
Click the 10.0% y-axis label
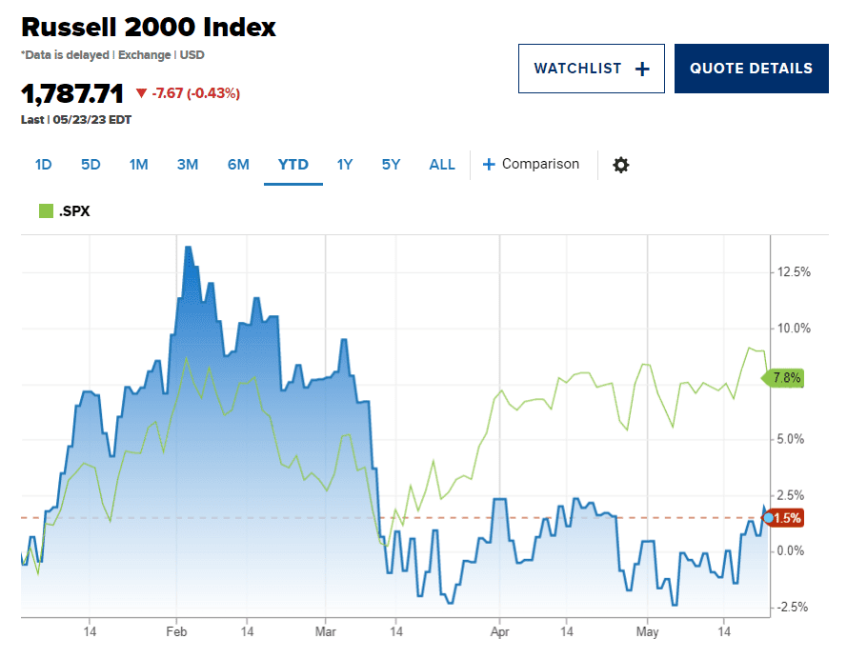[794, 329]
